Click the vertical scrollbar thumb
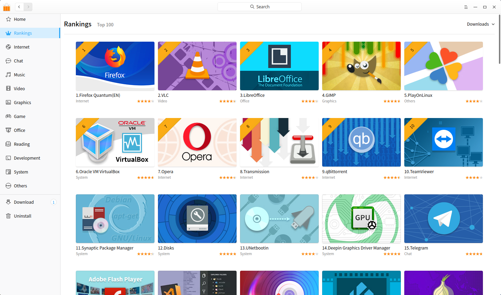Screen dimensions: 501x295 [x=500, y=39]
